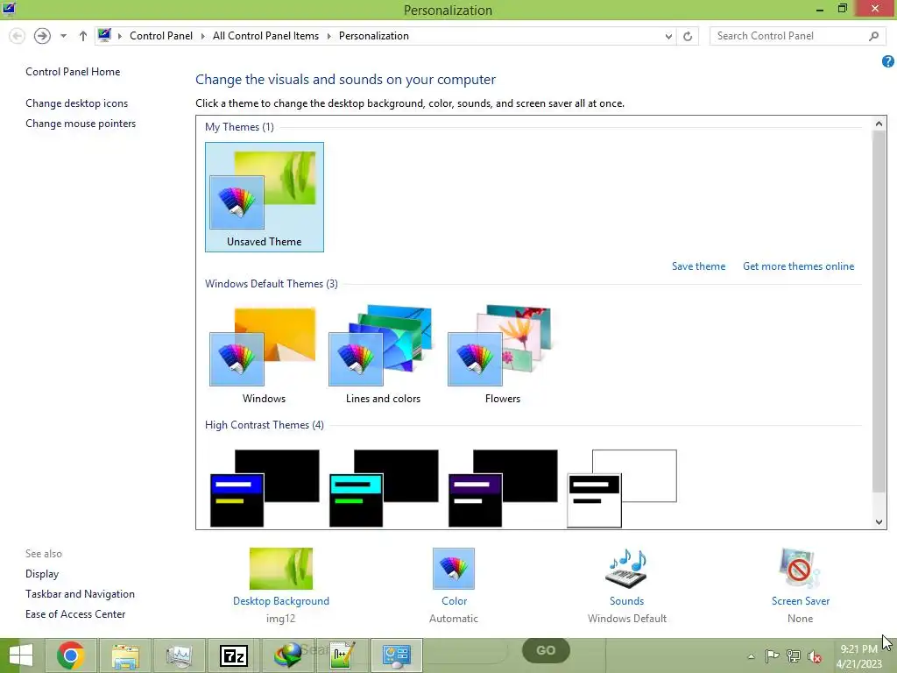Viewport: 897px width, 673px height.
Task: Click All Control Panel Items breadcrumb
Action: pyautogui.click(x=266, y=35)
